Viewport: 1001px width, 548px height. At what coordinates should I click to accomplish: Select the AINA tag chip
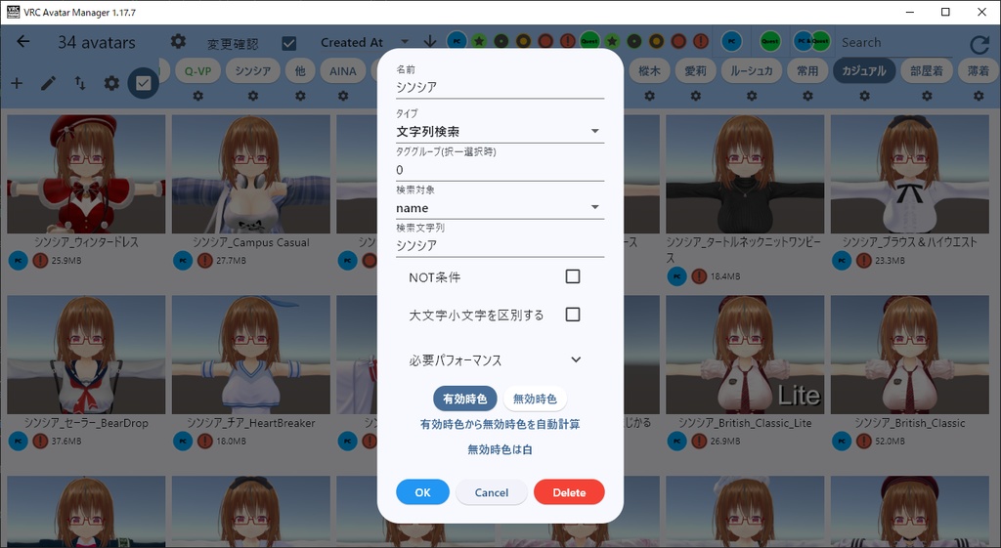click(343, 70)
